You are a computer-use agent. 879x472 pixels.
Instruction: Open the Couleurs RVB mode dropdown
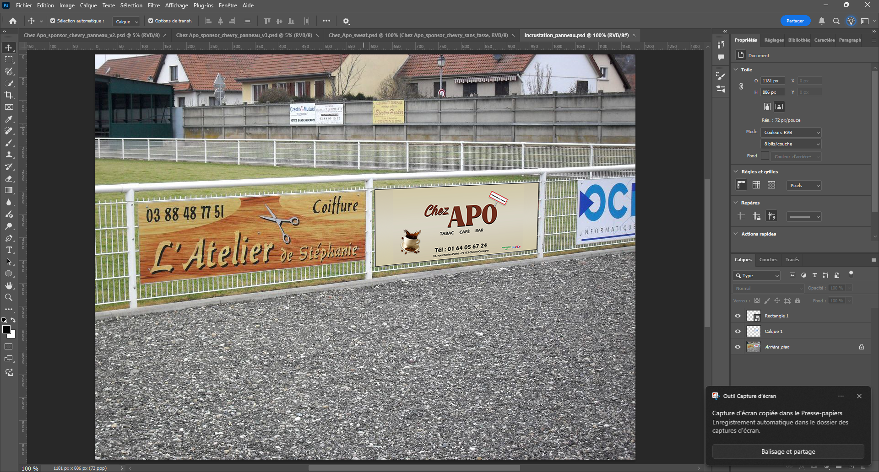coord(791,133)
